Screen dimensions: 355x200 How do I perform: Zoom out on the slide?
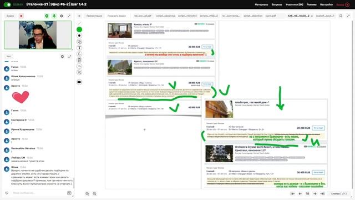[95, 194]
